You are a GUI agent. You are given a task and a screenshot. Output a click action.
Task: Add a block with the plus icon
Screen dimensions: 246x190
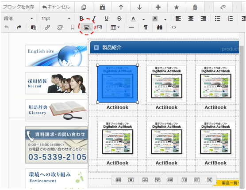158,7
